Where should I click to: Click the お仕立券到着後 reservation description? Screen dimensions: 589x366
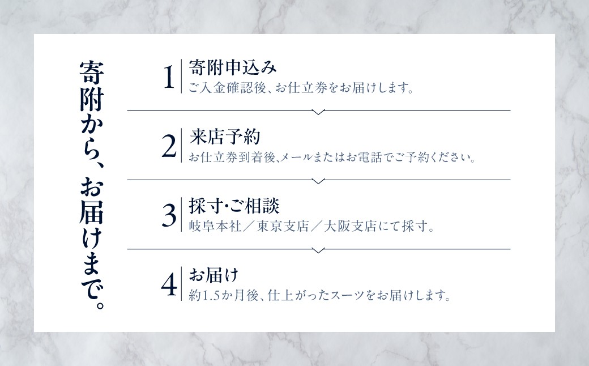331,158
